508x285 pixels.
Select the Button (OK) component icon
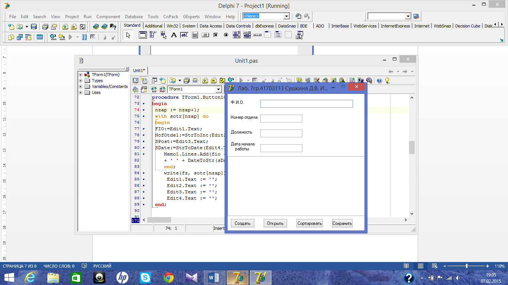[x=205, y=35]
